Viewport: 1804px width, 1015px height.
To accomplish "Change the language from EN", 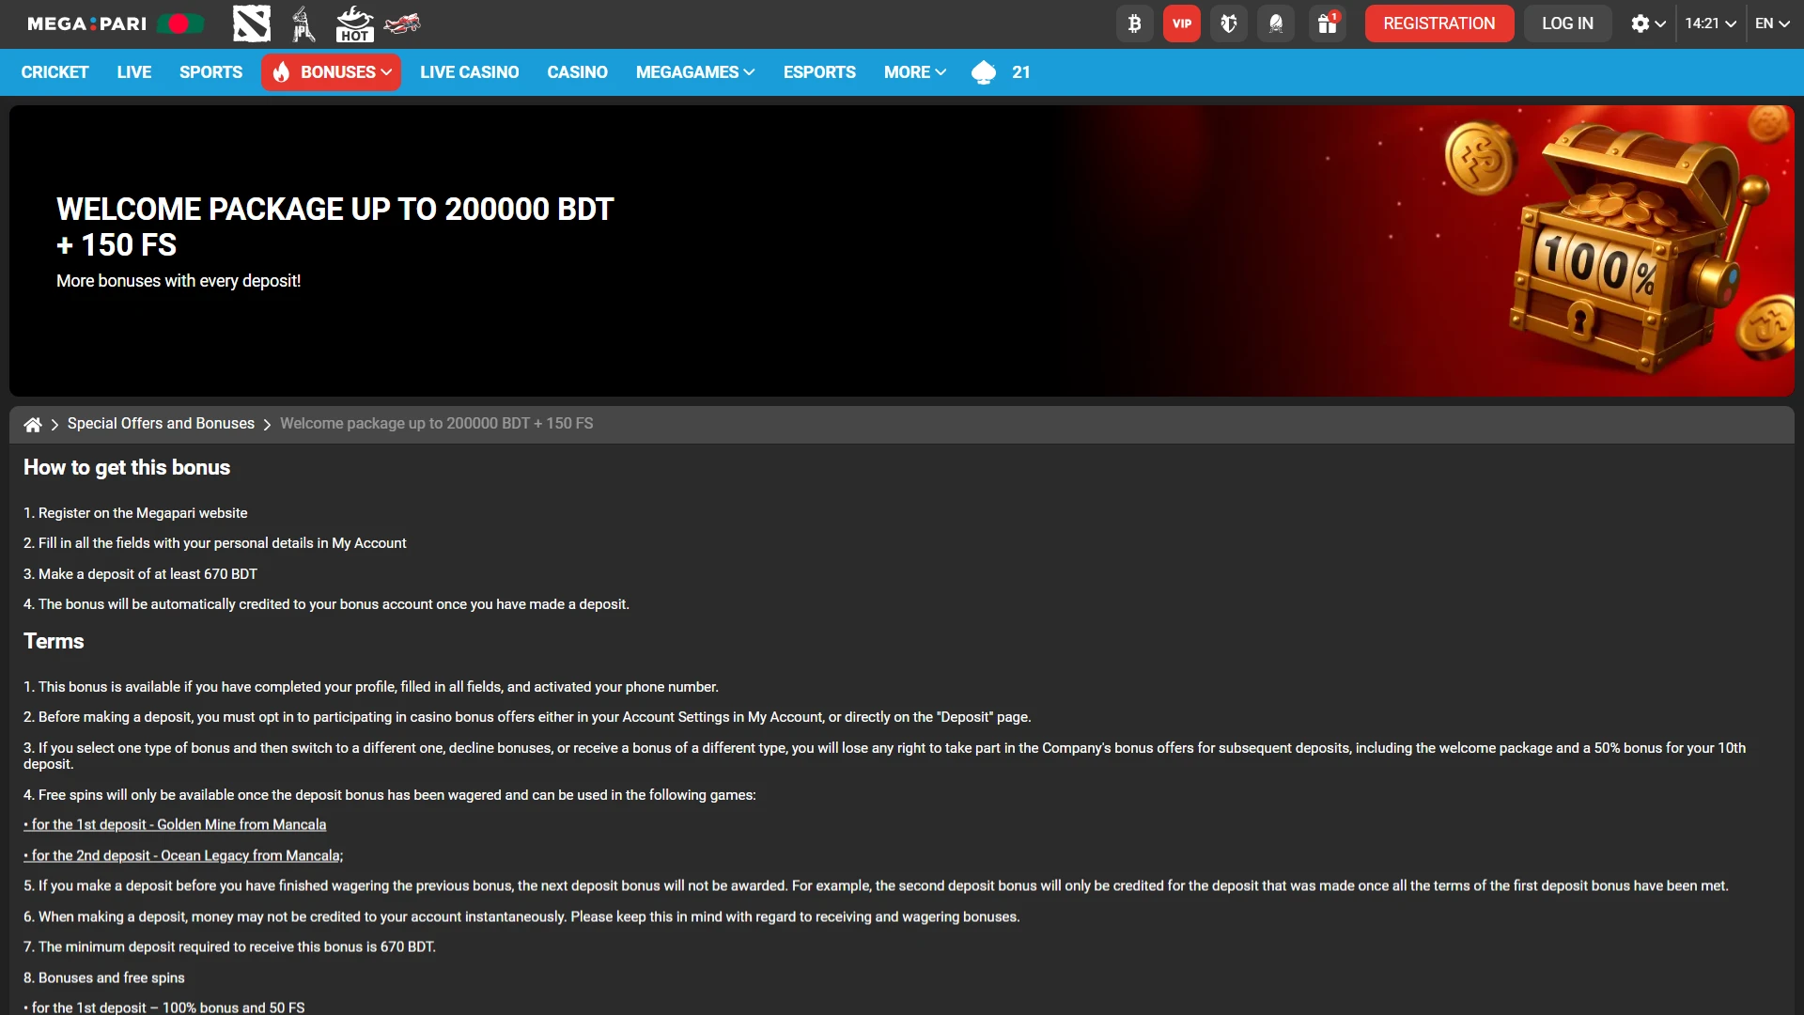I will pos(1772,23).
